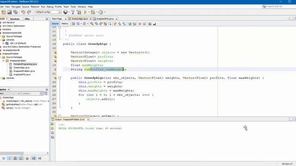Click the Next Bookmark editor icon
Image resolution: width=296 pixels, height=166 pixels.
click(x=120, y=24)
